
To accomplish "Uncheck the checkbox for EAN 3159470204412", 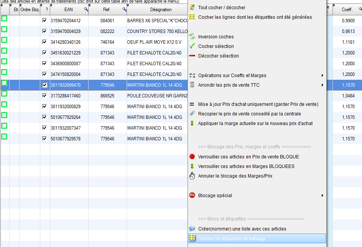I will (x=45, y=20).
